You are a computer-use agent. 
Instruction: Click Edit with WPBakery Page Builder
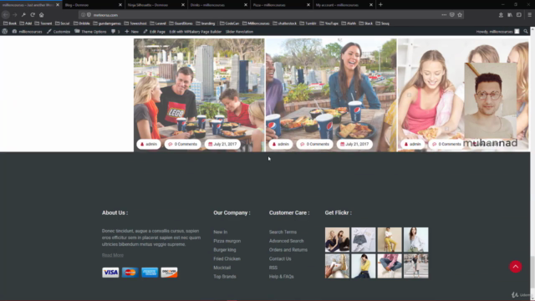195,32
